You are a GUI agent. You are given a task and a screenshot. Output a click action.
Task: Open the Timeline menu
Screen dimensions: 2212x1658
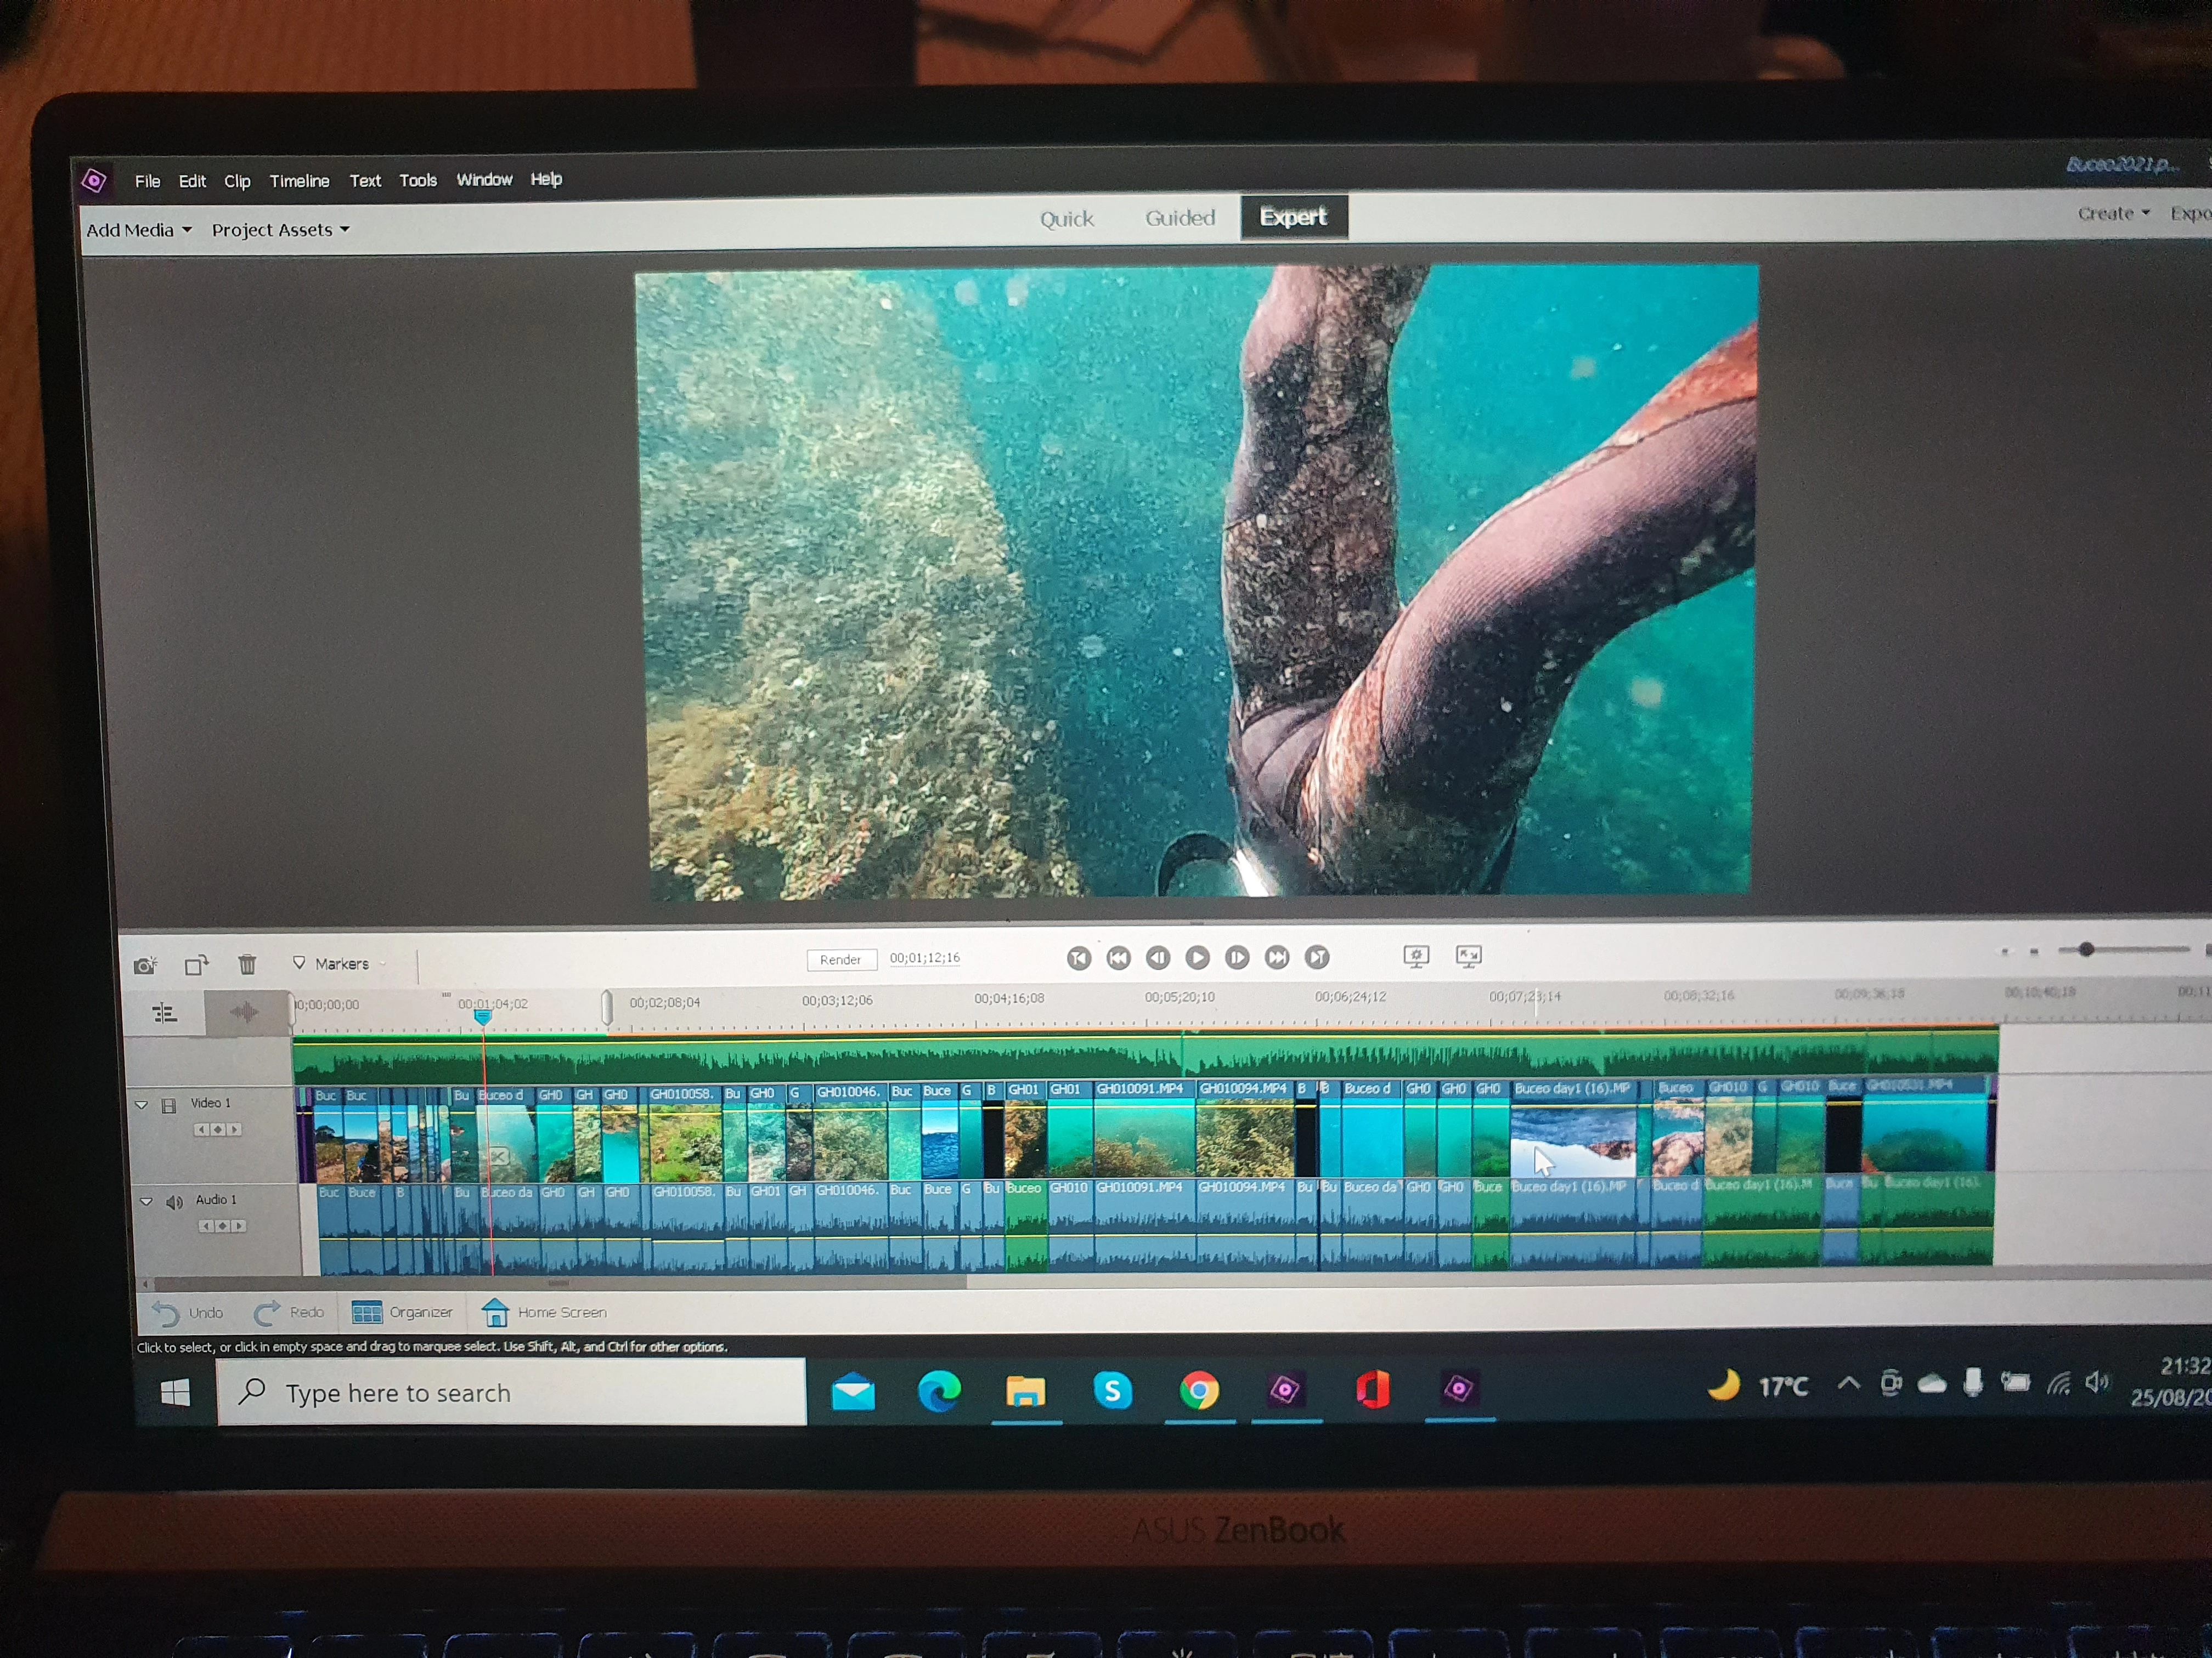pyautogui.click(x=299, y=181)
